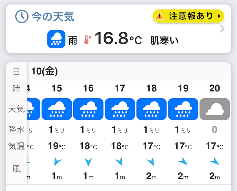Select the 17時 rain forecast icon
The height and width of the screenshot is (191, 237).
point(120,109)
